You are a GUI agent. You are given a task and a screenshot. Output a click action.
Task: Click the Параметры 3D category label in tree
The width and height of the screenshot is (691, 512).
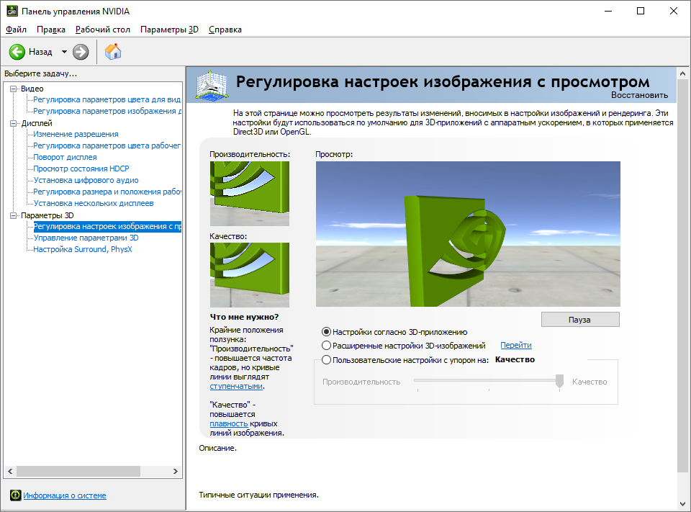coord(48,215)
